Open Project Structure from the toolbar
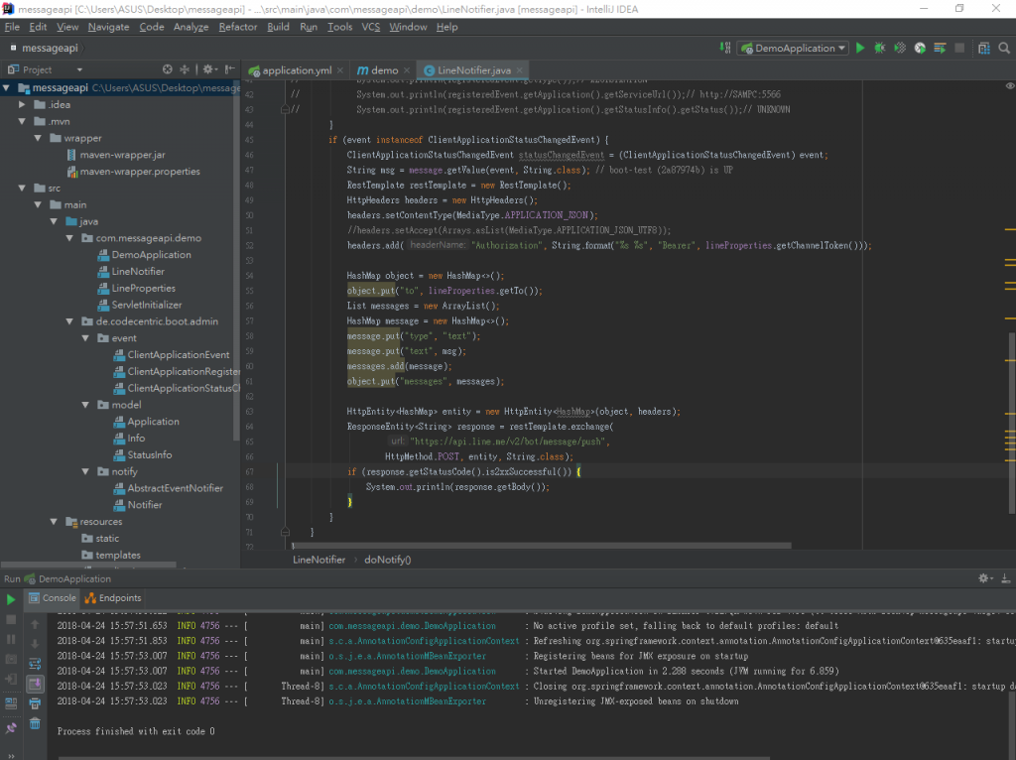Screen dimensions: 1016x760 [x=982, y=48]
